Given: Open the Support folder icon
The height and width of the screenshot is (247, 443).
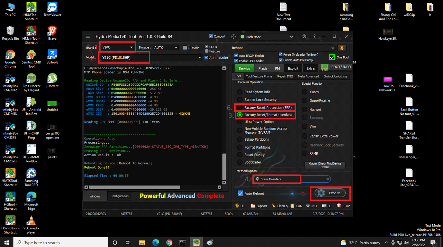Looking at the screenshot, I should (259, 206).
